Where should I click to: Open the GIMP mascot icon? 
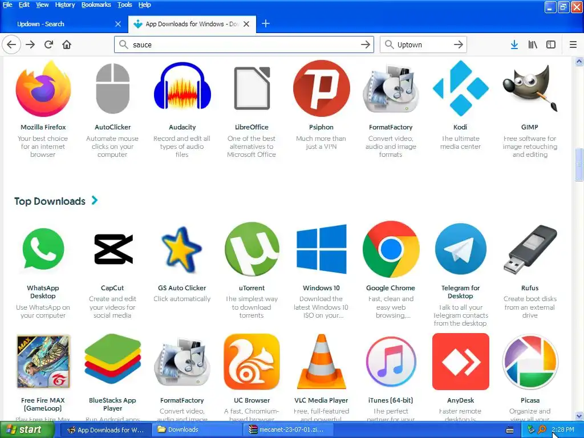[530, 88]
